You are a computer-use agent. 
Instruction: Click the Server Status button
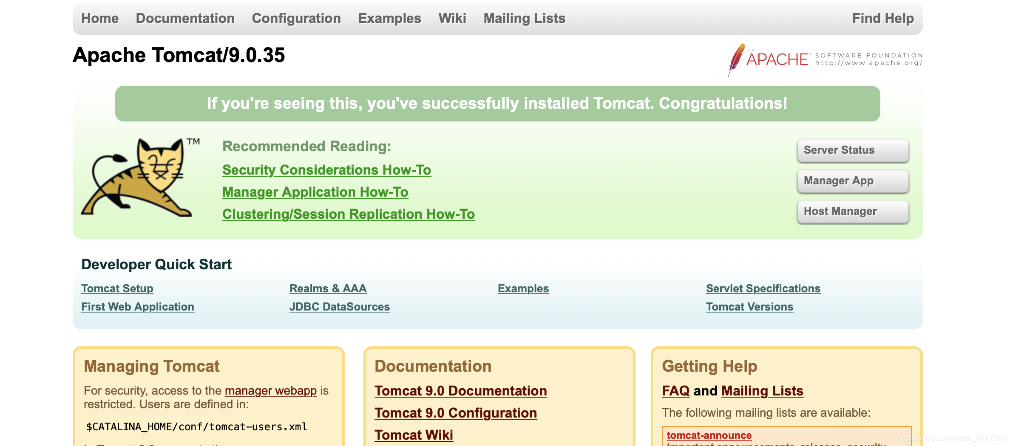pos(853,150)
